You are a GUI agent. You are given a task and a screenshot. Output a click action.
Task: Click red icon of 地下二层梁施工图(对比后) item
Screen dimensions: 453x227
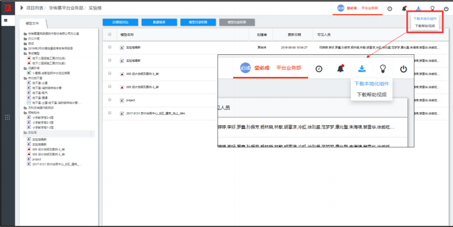click(x=29, y=58)
